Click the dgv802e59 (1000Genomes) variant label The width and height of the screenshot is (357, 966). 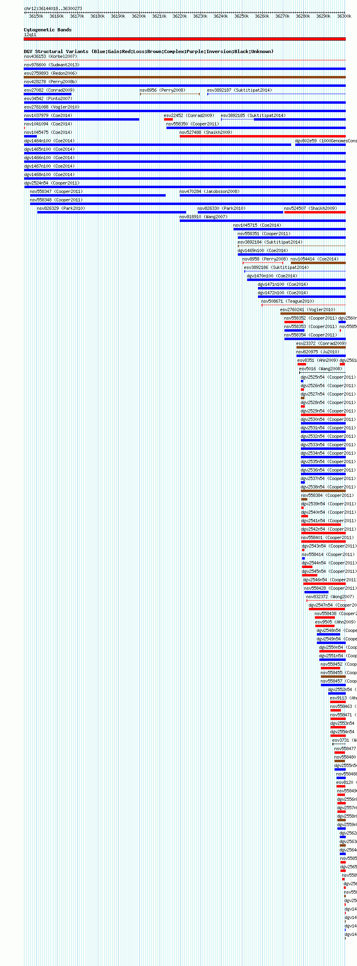coord(326,141)
